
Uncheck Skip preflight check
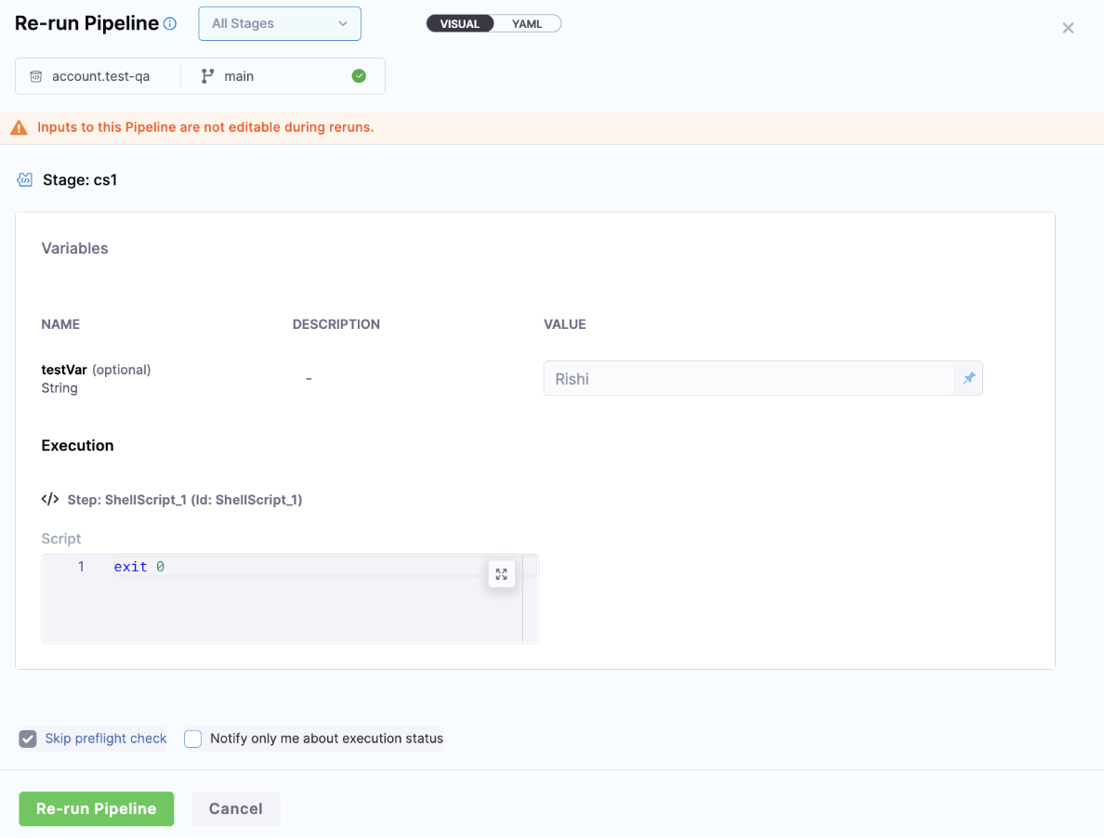coord(28,740)
